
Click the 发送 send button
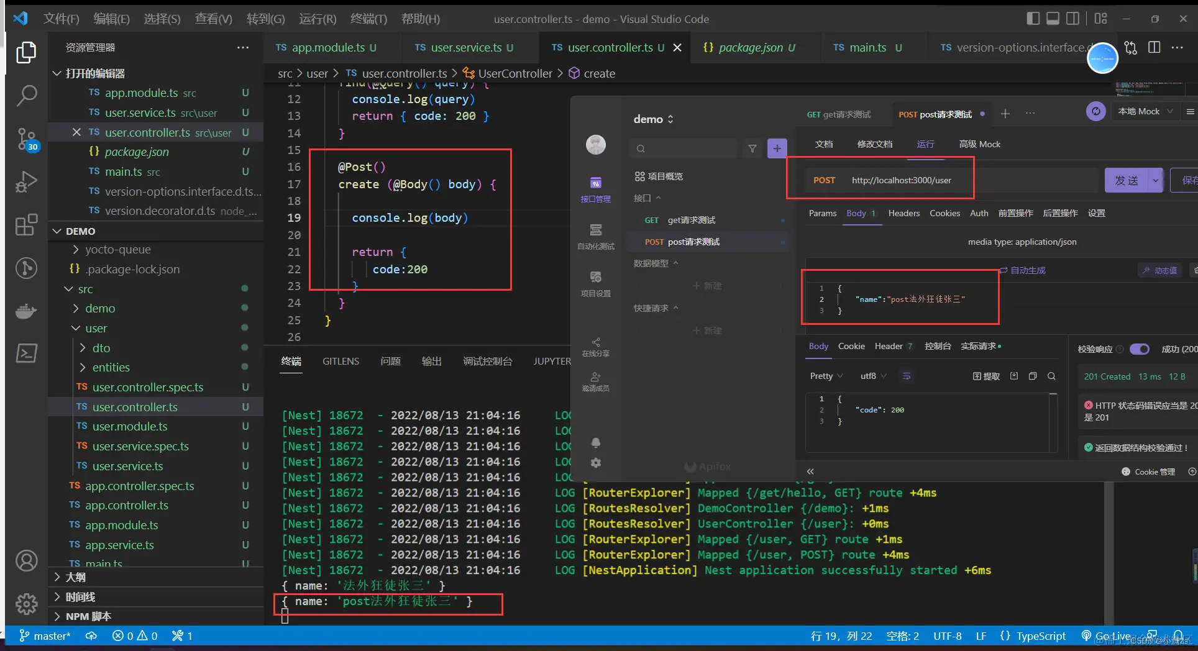tap(1127, 180)
